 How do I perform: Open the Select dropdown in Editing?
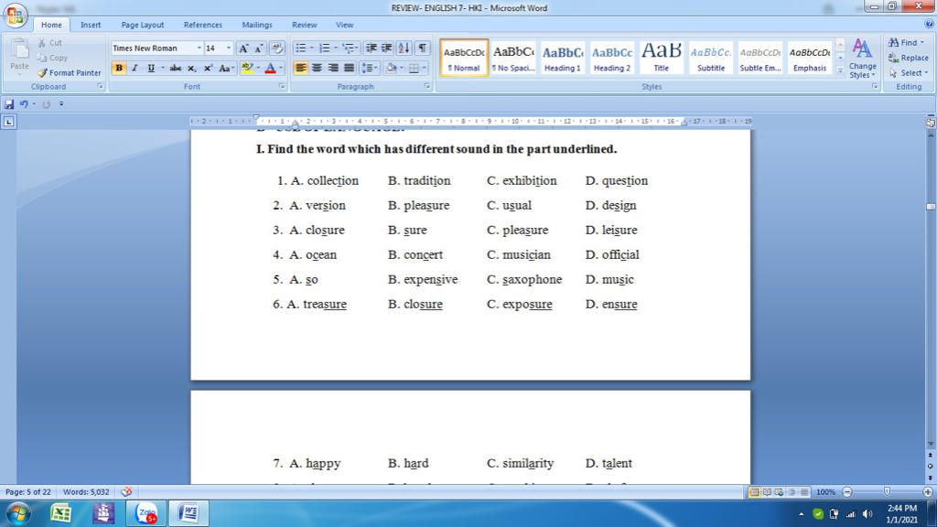tap(909, 73)
